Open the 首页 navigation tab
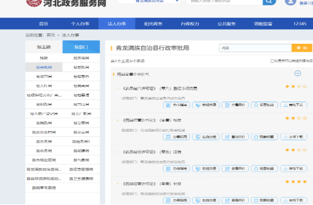313x205 pixels. tap(43, 24)
